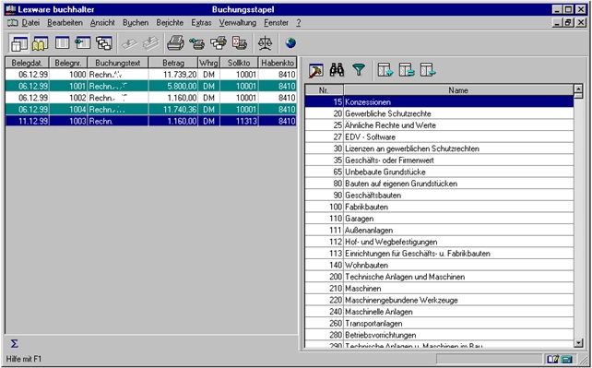Click the teal card icon in status bar
Image resolution: width=592 pixels, height=368 pixels.
(x=567, y=359)
